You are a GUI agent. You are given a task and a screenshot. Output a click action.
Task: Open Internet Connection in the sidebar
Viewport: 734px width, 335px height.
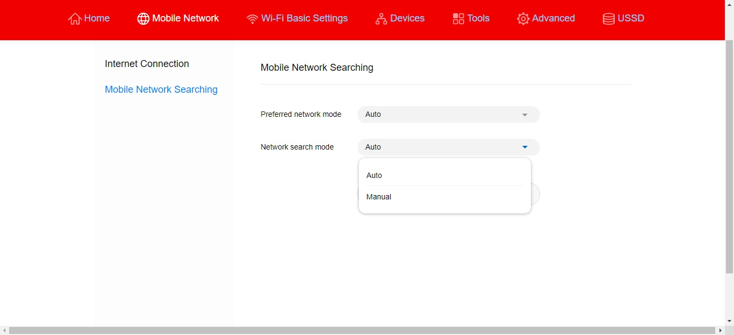click(147, 64)
